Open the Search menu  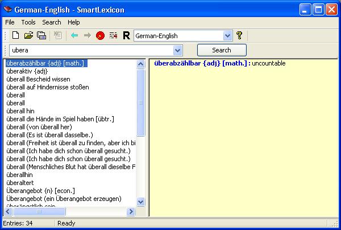coord(52,22)
